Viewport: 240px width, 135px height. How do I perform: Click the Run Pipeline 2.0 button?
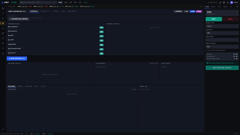[x=17, y=58]
